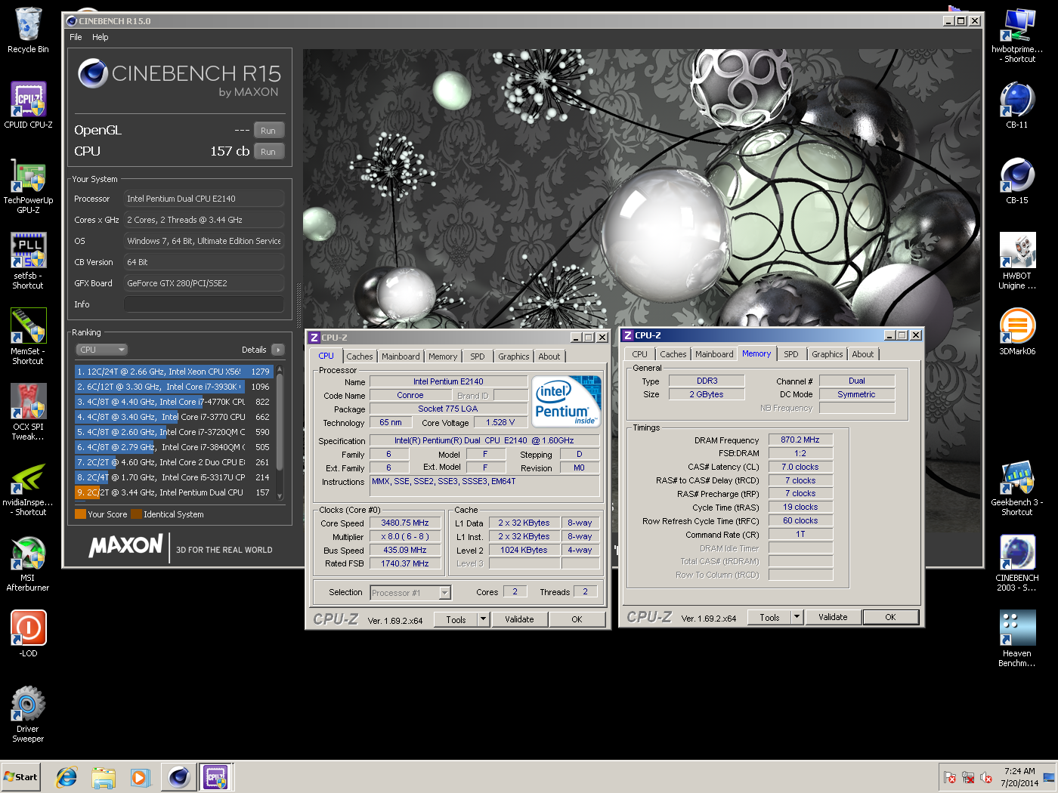1058x793 pixels.
Task: Select ranking entry Core i7-4770K 822
Action: coord(174,402)
